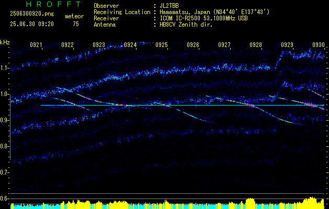This screenshot has width=329, height=209.
Task: Click ICOM IC-R2500 53.1000MHz USB text
Action: click(203, 18)
